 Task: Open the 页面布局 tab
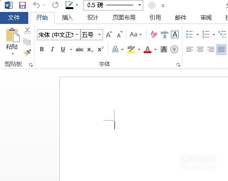point(124,17)
